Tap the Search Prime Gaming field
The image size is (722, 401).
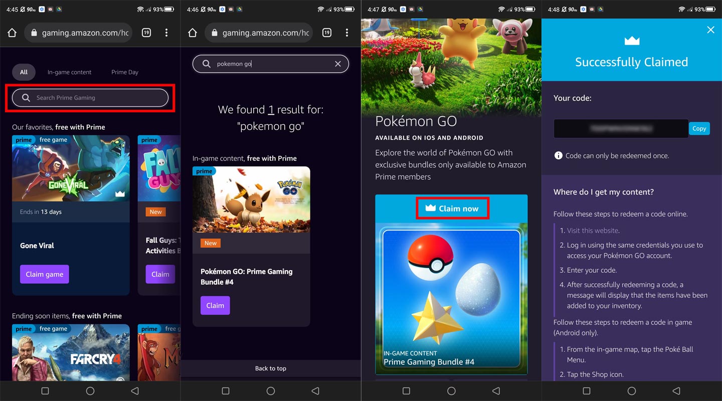coord(90,98)
